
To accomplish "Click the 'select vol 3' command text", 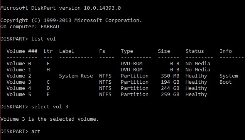I will click(50, 107).
